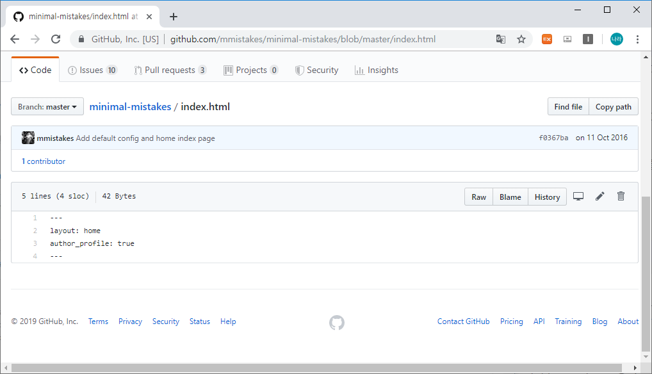Click the padlock site security icon
Screen dimensions: 652x374
81,39
